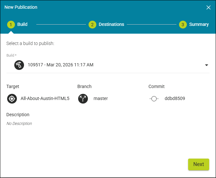Click the step 2 numbered circle
Screen dimensions: 216x178
click(92, 25)
